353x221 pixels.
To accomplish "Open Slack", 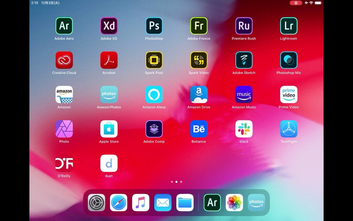I will 244,129.
